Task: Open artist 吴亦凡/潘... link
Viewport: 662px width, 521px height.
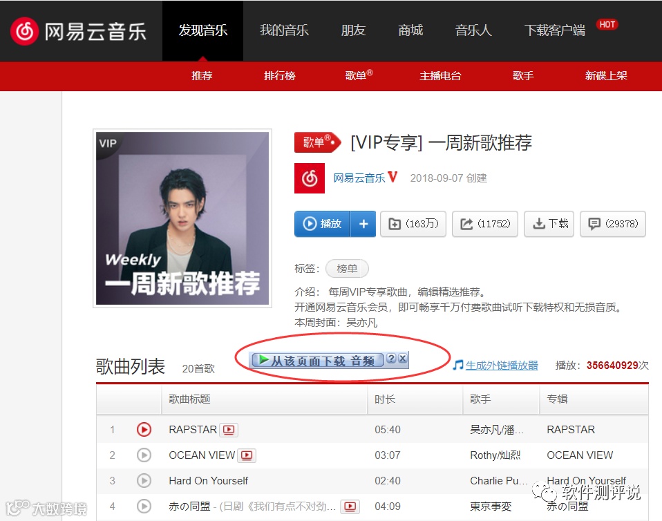Action: point(497,430)
